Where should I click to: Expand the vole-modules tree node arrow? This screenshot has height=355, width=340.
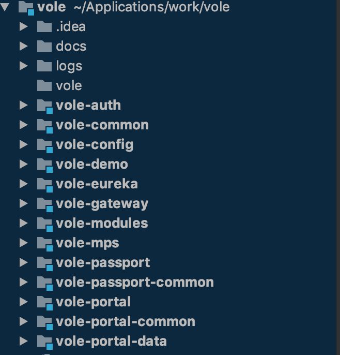pyautogui.click(x=23, y=223)
